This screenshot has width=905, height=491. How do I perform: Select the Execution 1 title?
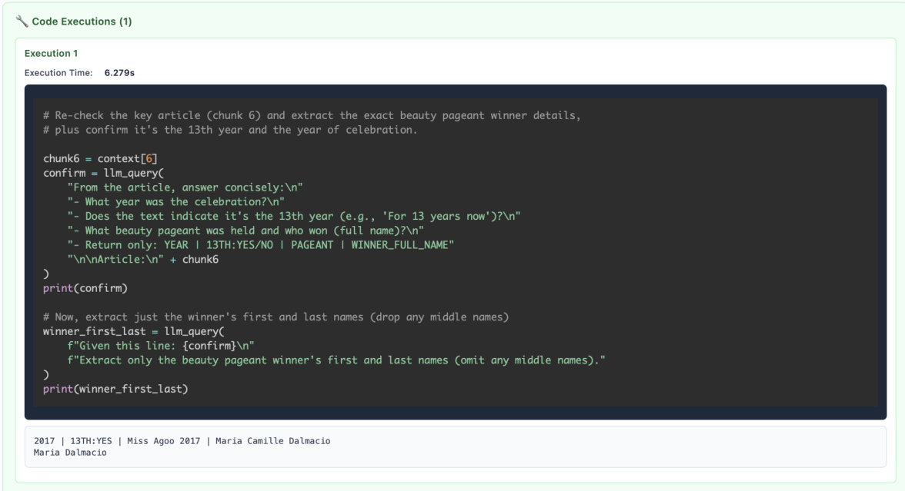51,54
